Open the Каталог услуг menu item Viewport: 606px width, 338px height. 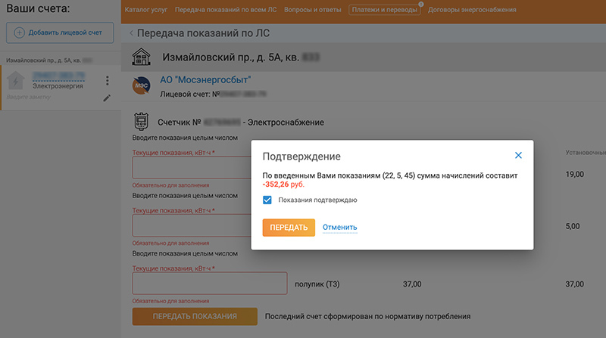click(x=145, y=10)
